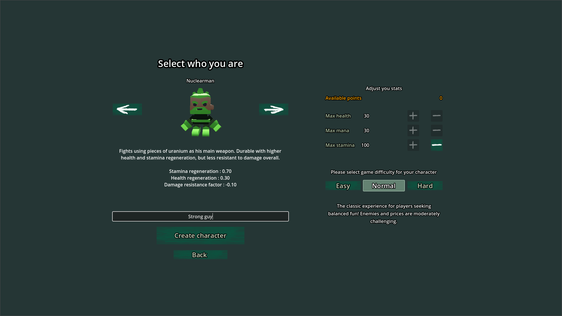Add Max stamina using its plus icon
The image size is (562, 316).
click(x=413, y=145)
